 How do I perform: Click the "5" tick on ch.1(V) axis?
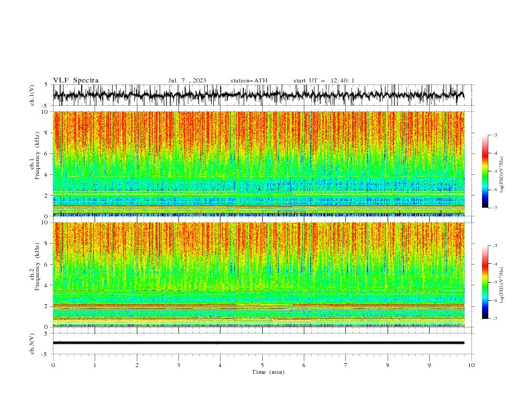46,85
